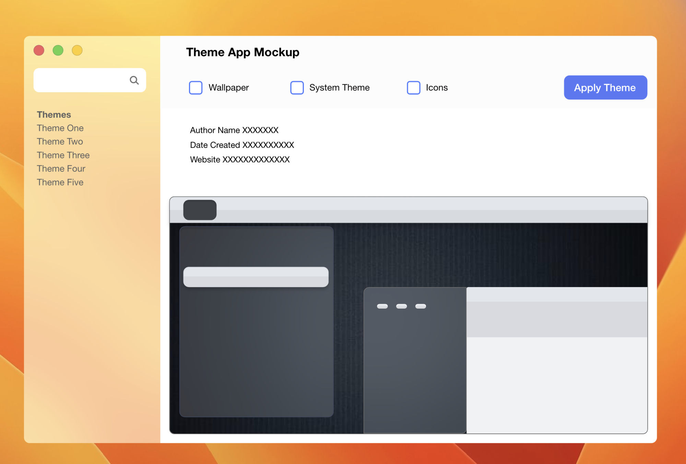Select Theme One in sidebar
This screenshot has width=686, height=464.
(60, 128)
